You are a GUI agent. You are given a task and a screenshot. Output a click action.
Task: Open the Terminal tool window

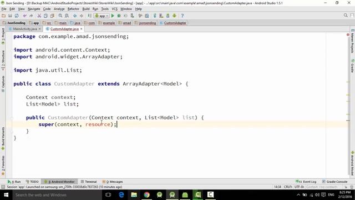coord(89,182)
